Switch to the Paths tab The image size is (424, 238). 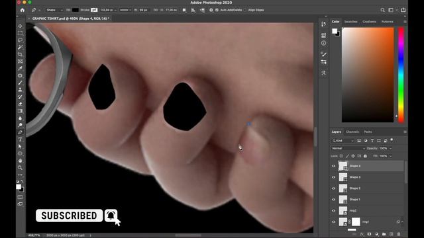(x=368, y=132)
